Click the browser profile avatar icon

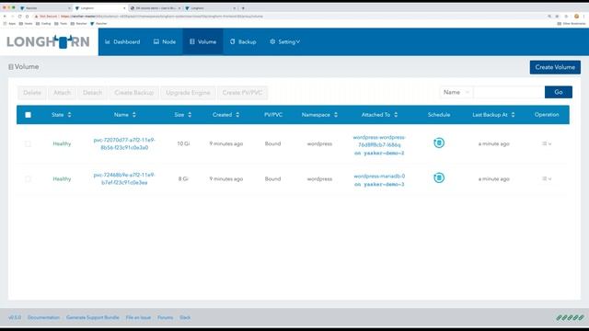pyautogui.click(x=577, y=17)
